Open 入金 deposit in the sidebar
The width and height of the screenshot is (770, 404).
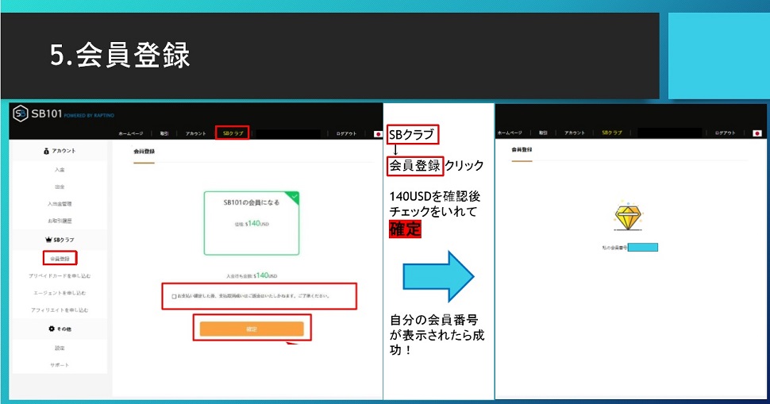(60, 170)
